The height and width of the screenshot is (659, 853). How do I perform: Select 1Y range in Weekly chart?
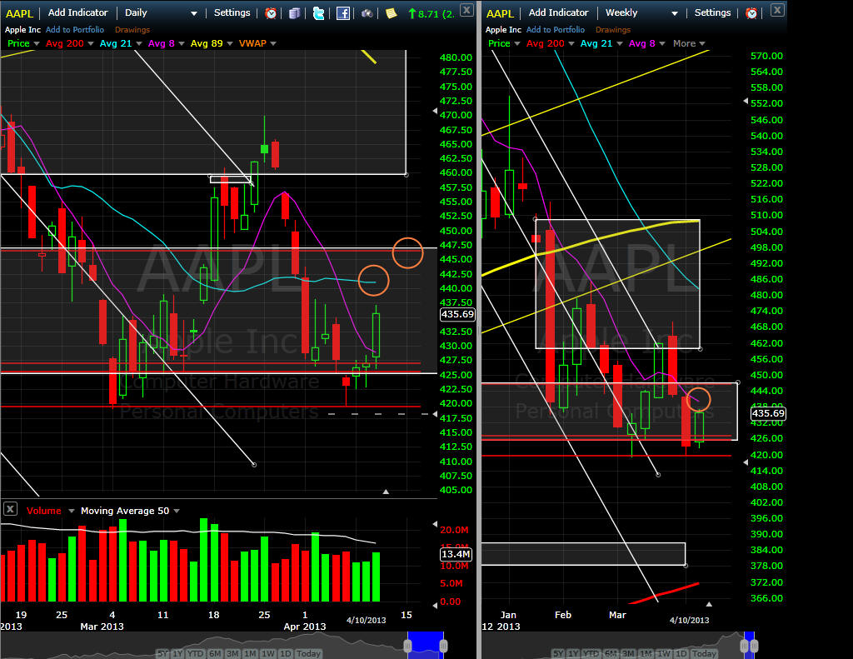click(x=573, y=653)
